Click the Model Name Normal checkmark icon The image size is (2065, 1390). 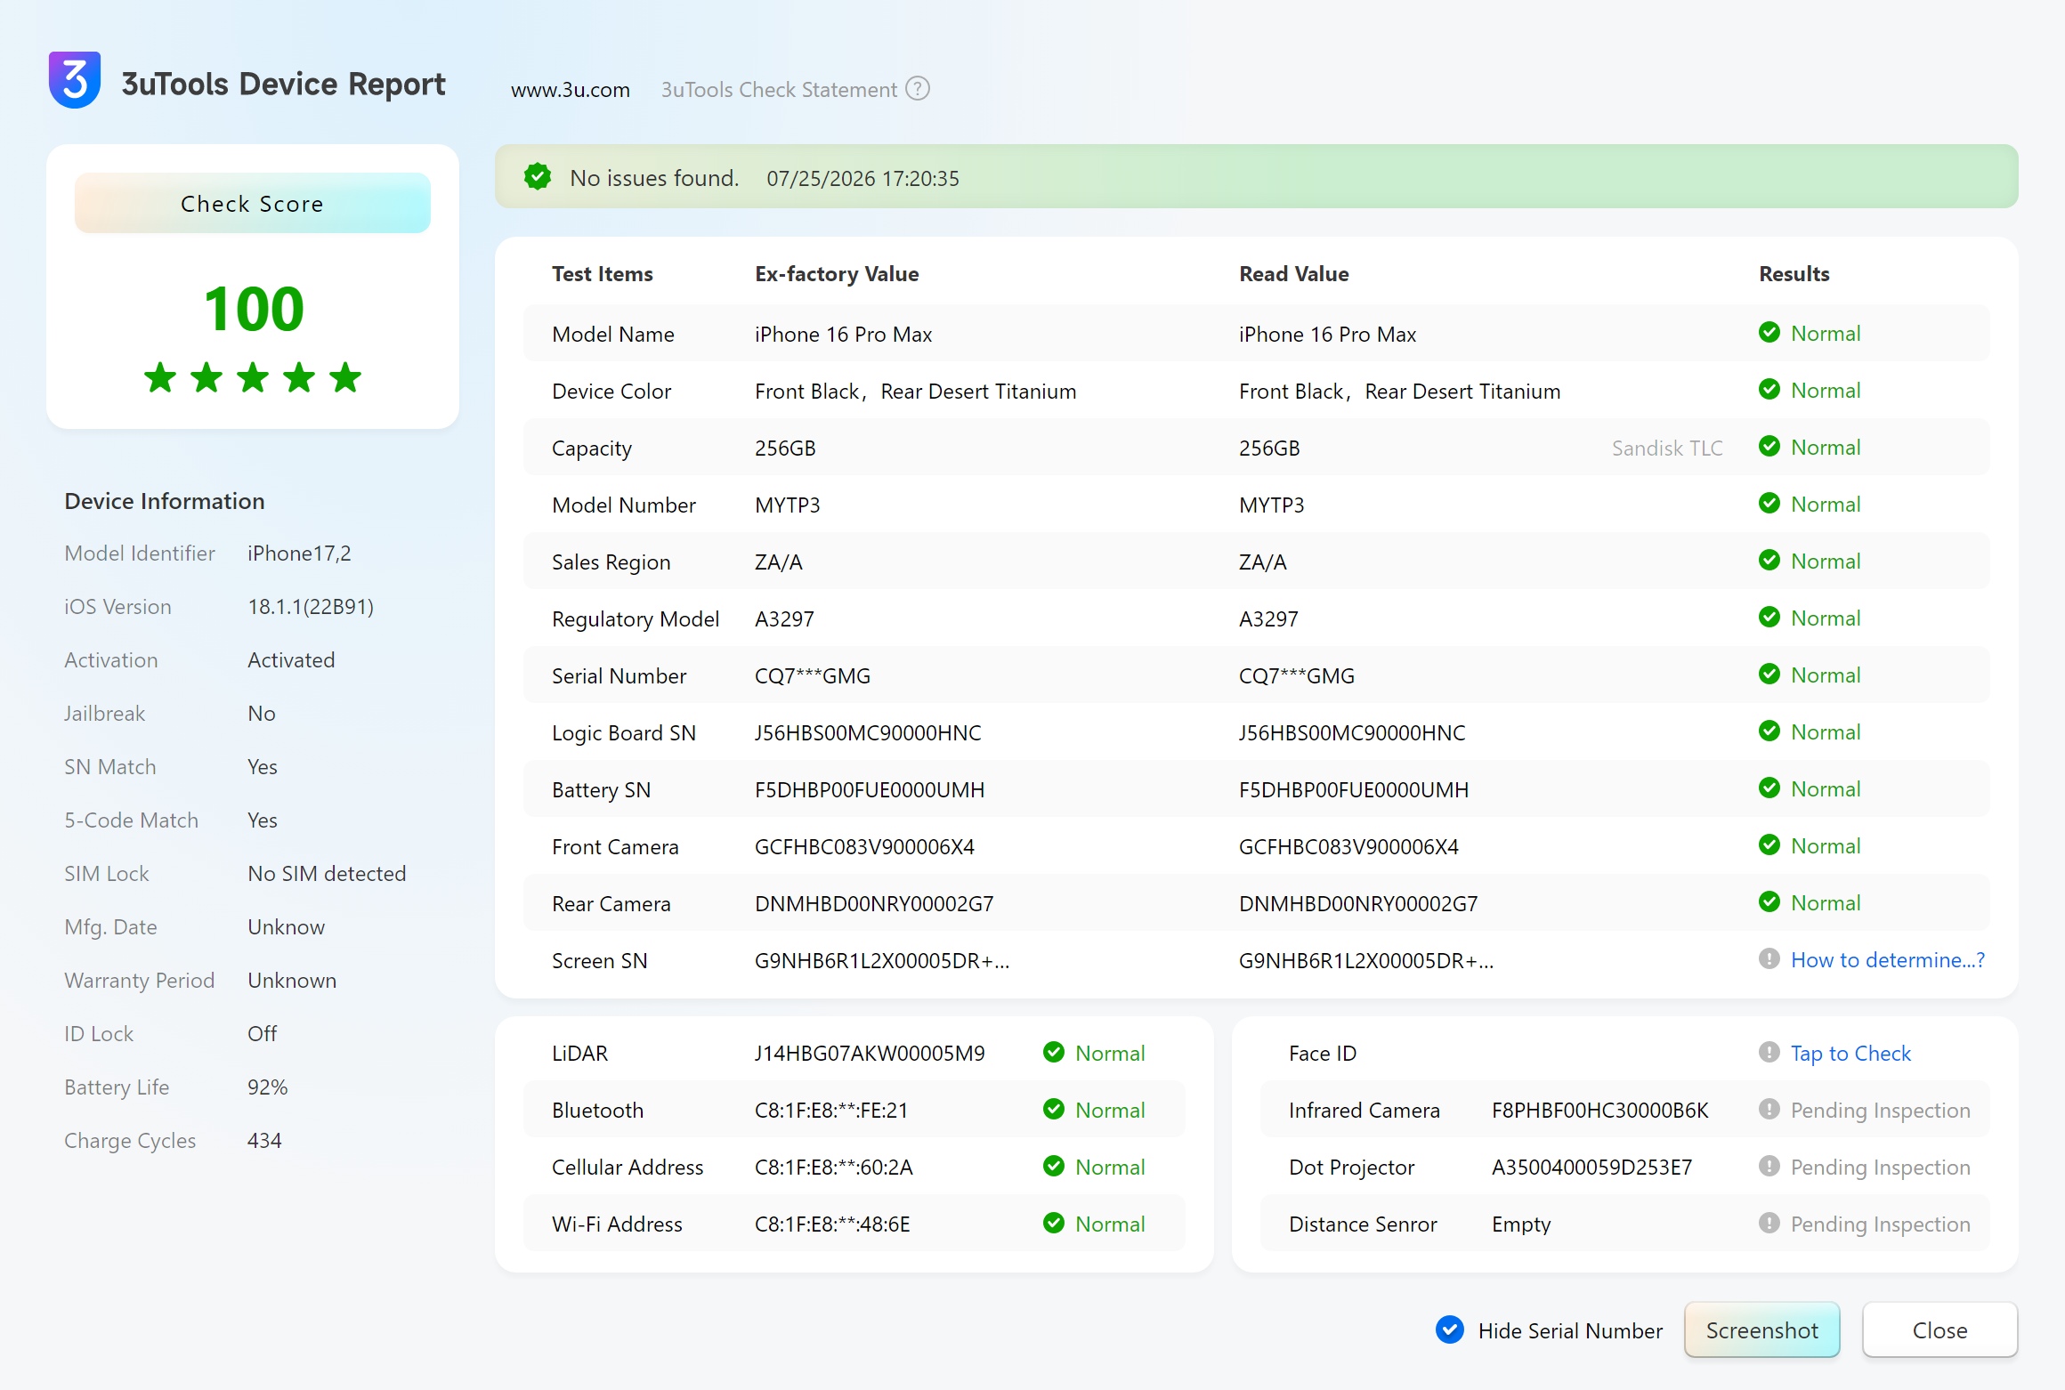point(1769,332)
